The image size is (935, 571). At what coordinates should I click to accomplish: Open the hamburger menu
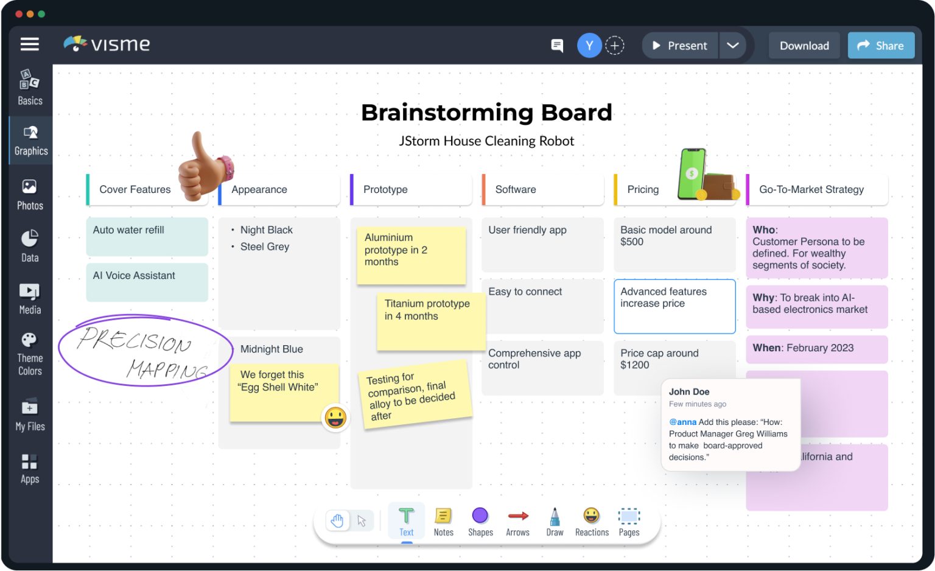29,44
